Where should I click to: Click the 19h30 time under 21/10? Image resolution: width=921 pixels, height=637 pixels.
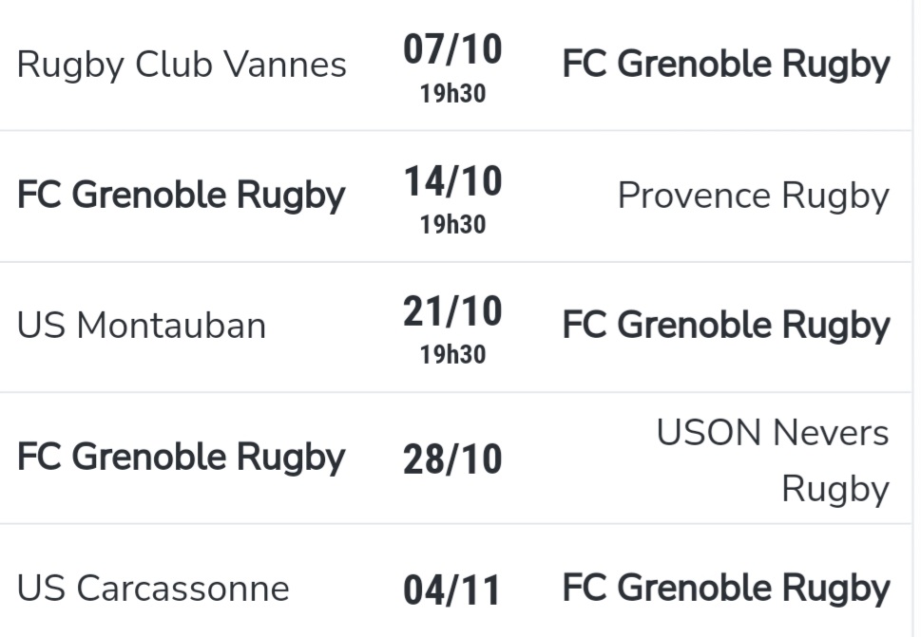pyautogui.click(x=452, y=355)
